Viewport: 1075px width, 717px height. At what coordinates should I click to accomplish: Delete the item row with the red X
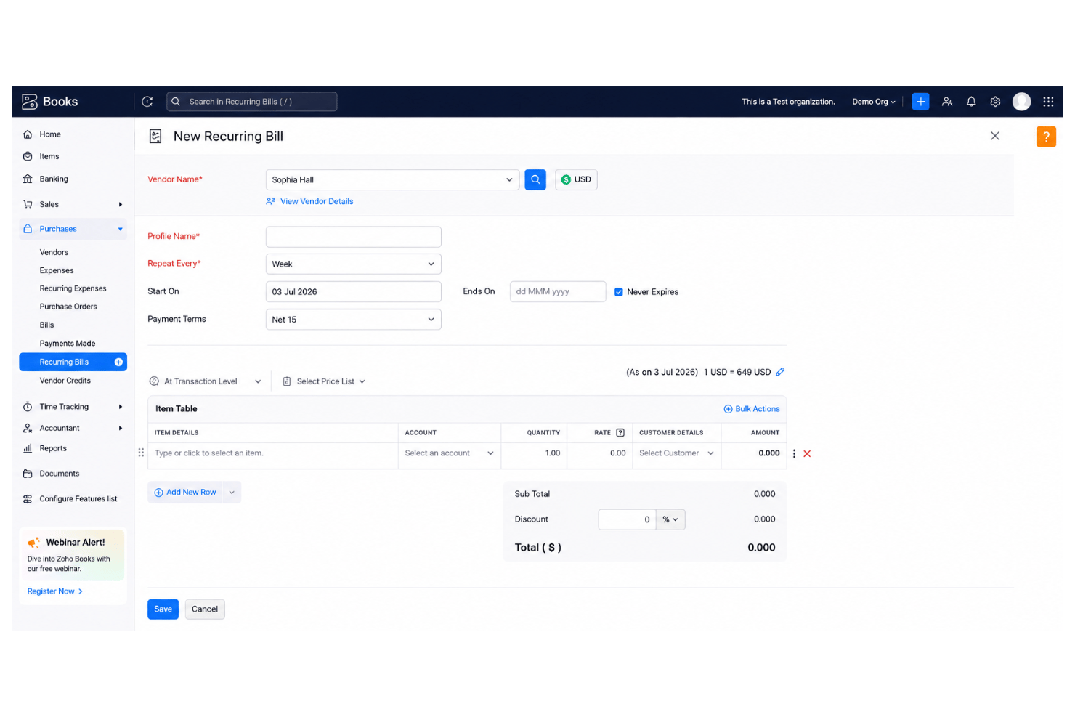[x=807, y=453]
